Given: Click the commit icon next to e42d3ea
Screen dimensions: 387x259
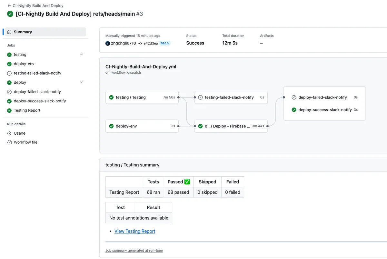Looking at the screenshot, I should (140, 43).
